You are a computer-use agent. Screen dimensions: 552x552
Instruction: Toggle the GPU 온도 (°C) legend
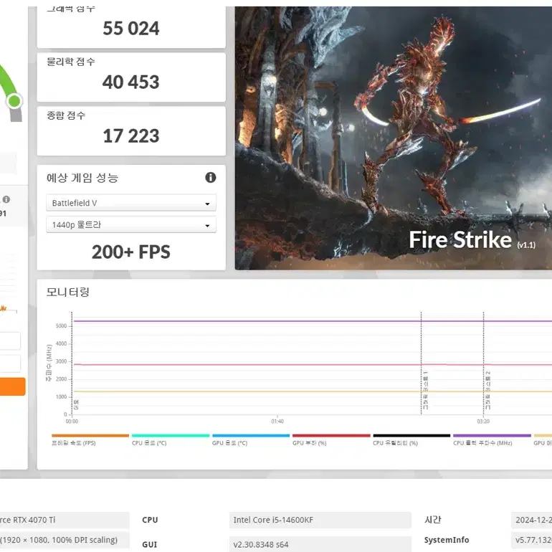(x=251, y=440)
